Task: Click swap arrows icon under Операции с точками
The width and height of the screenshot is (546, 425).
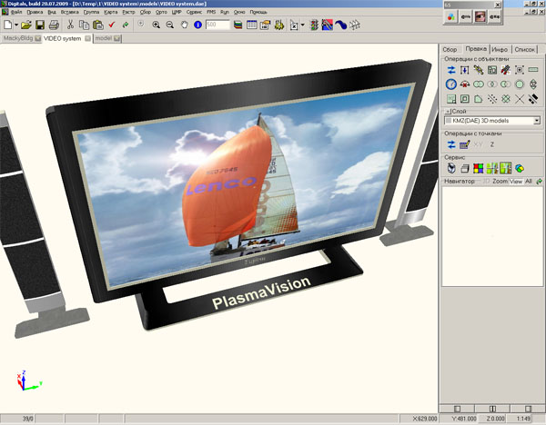Action: pos(451,144)
